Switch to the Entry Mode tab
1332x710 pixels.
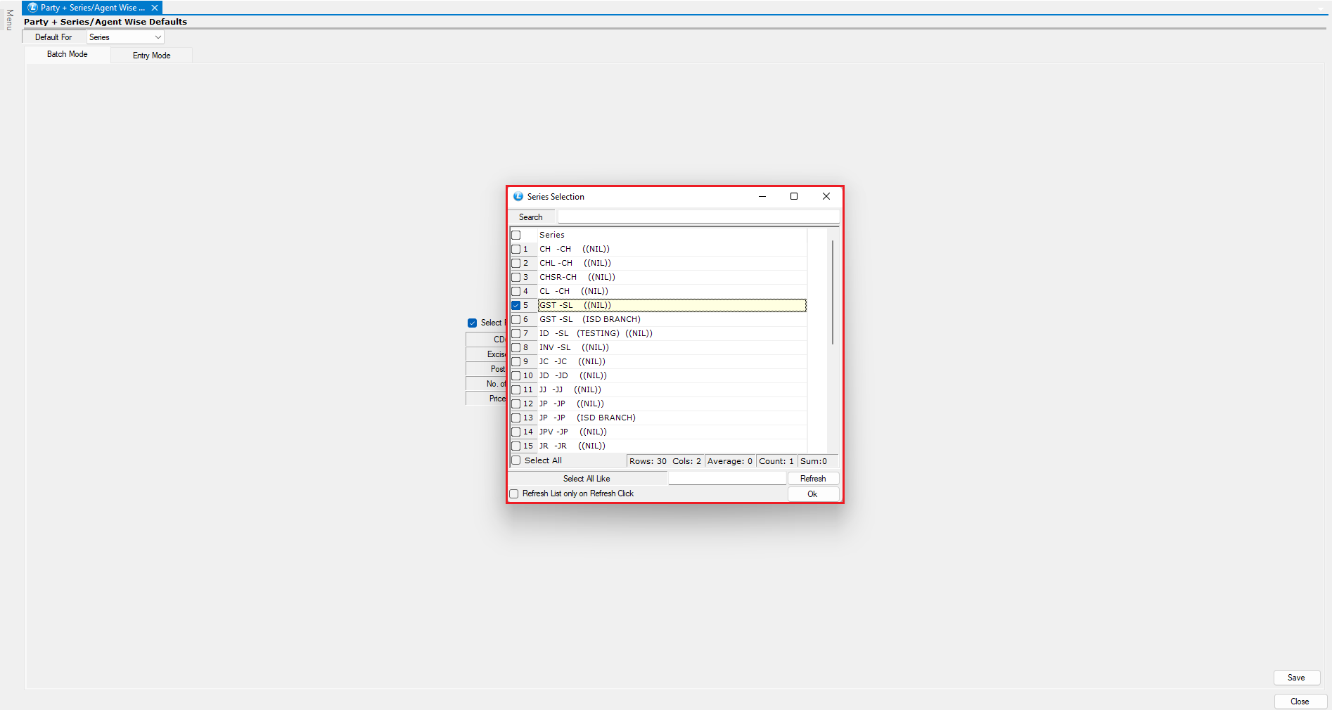click(151, 56)
